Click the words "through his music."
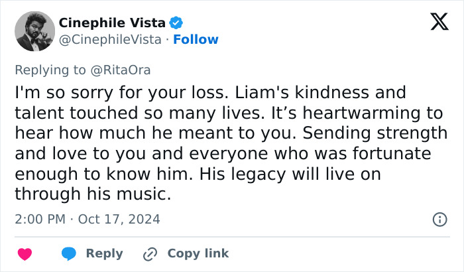This screenshot has height=272, width=464. coord(92,194)
